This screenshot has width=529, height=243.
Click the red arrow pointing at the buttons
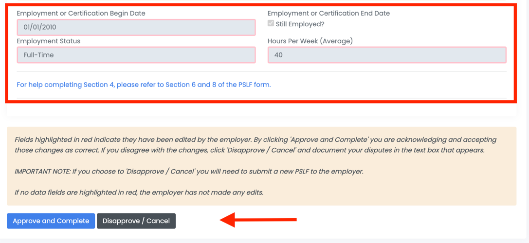(258, 220)
